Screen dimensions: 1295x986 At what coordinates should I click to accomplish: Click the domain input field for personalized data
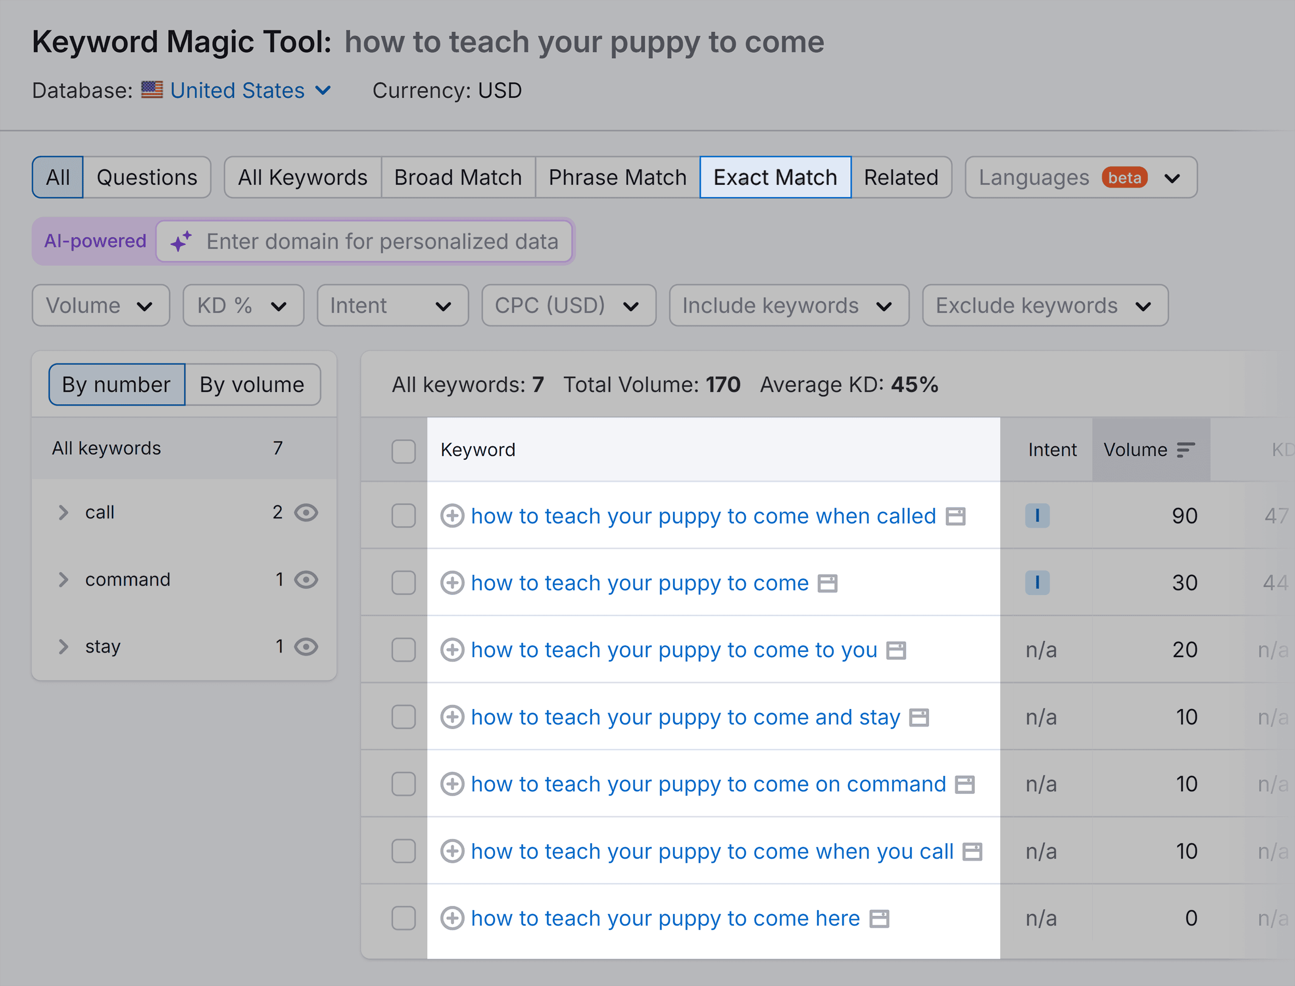click(382, 241)
